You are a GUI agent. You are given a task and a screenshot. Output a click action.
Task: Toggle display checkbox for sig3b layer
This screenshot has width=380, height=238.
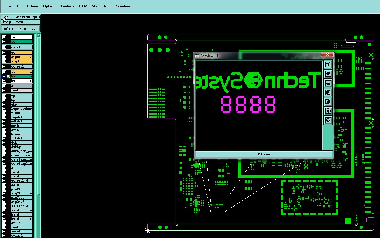(4, 61)
